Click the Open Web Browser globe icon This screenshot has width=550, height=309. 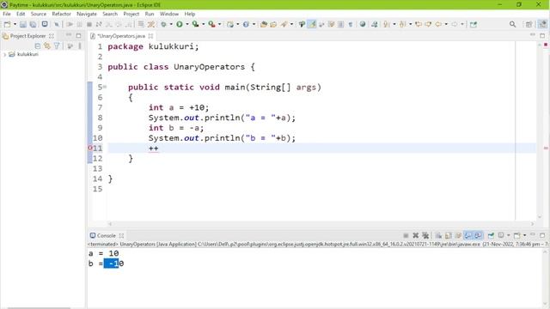point(363,24)
